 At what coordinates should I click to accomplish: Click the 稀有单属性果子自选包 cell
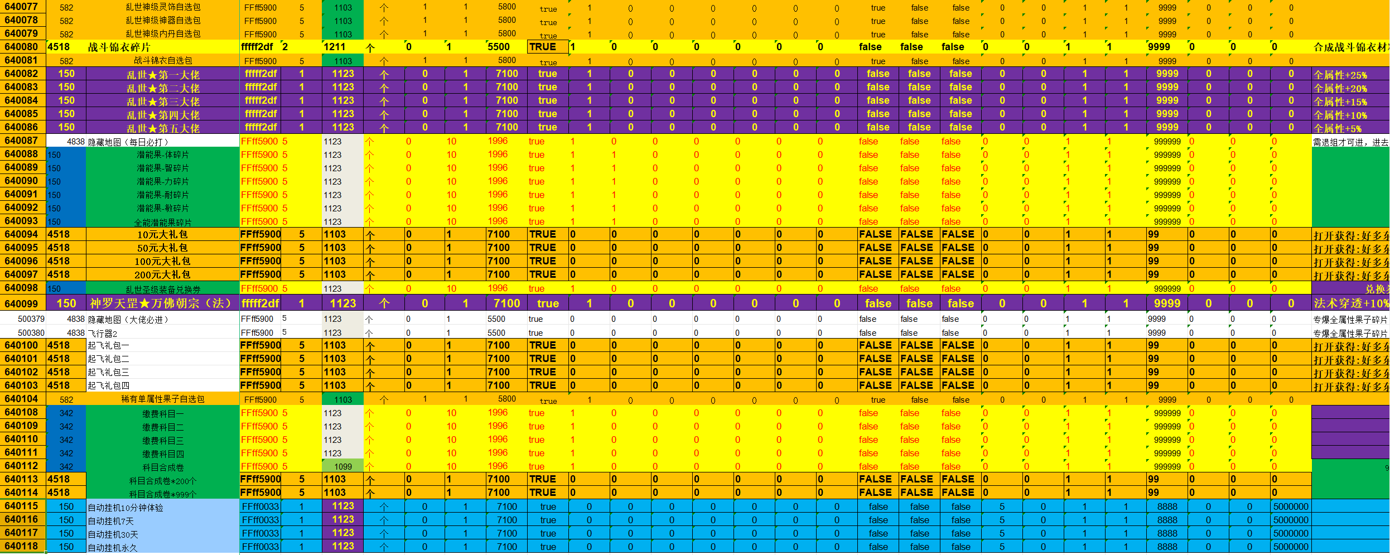tap(163, 399)
